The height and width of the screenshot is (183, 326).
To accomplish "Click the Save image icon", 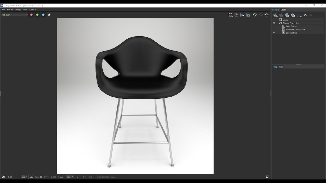I will pyautogui.click(x=230, y=15).
